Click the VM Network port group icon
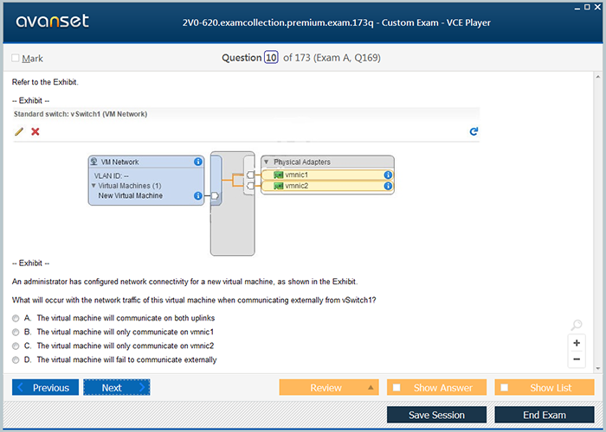The image size is (606, 432). click(93, 162)
